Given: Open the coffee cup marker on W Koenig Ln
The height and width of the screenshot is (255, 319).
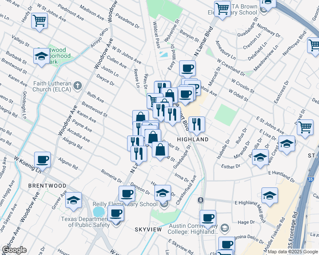Looking at the screenshot, I should 43,160.
